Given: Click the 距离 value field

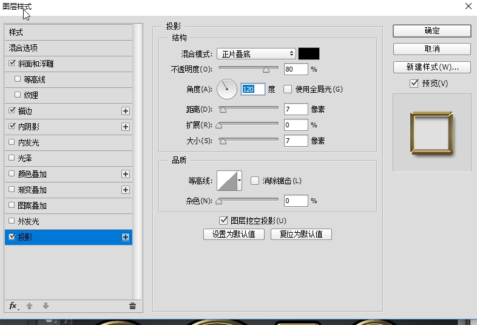Looking at the screenshot, I should tap(296, 109).
